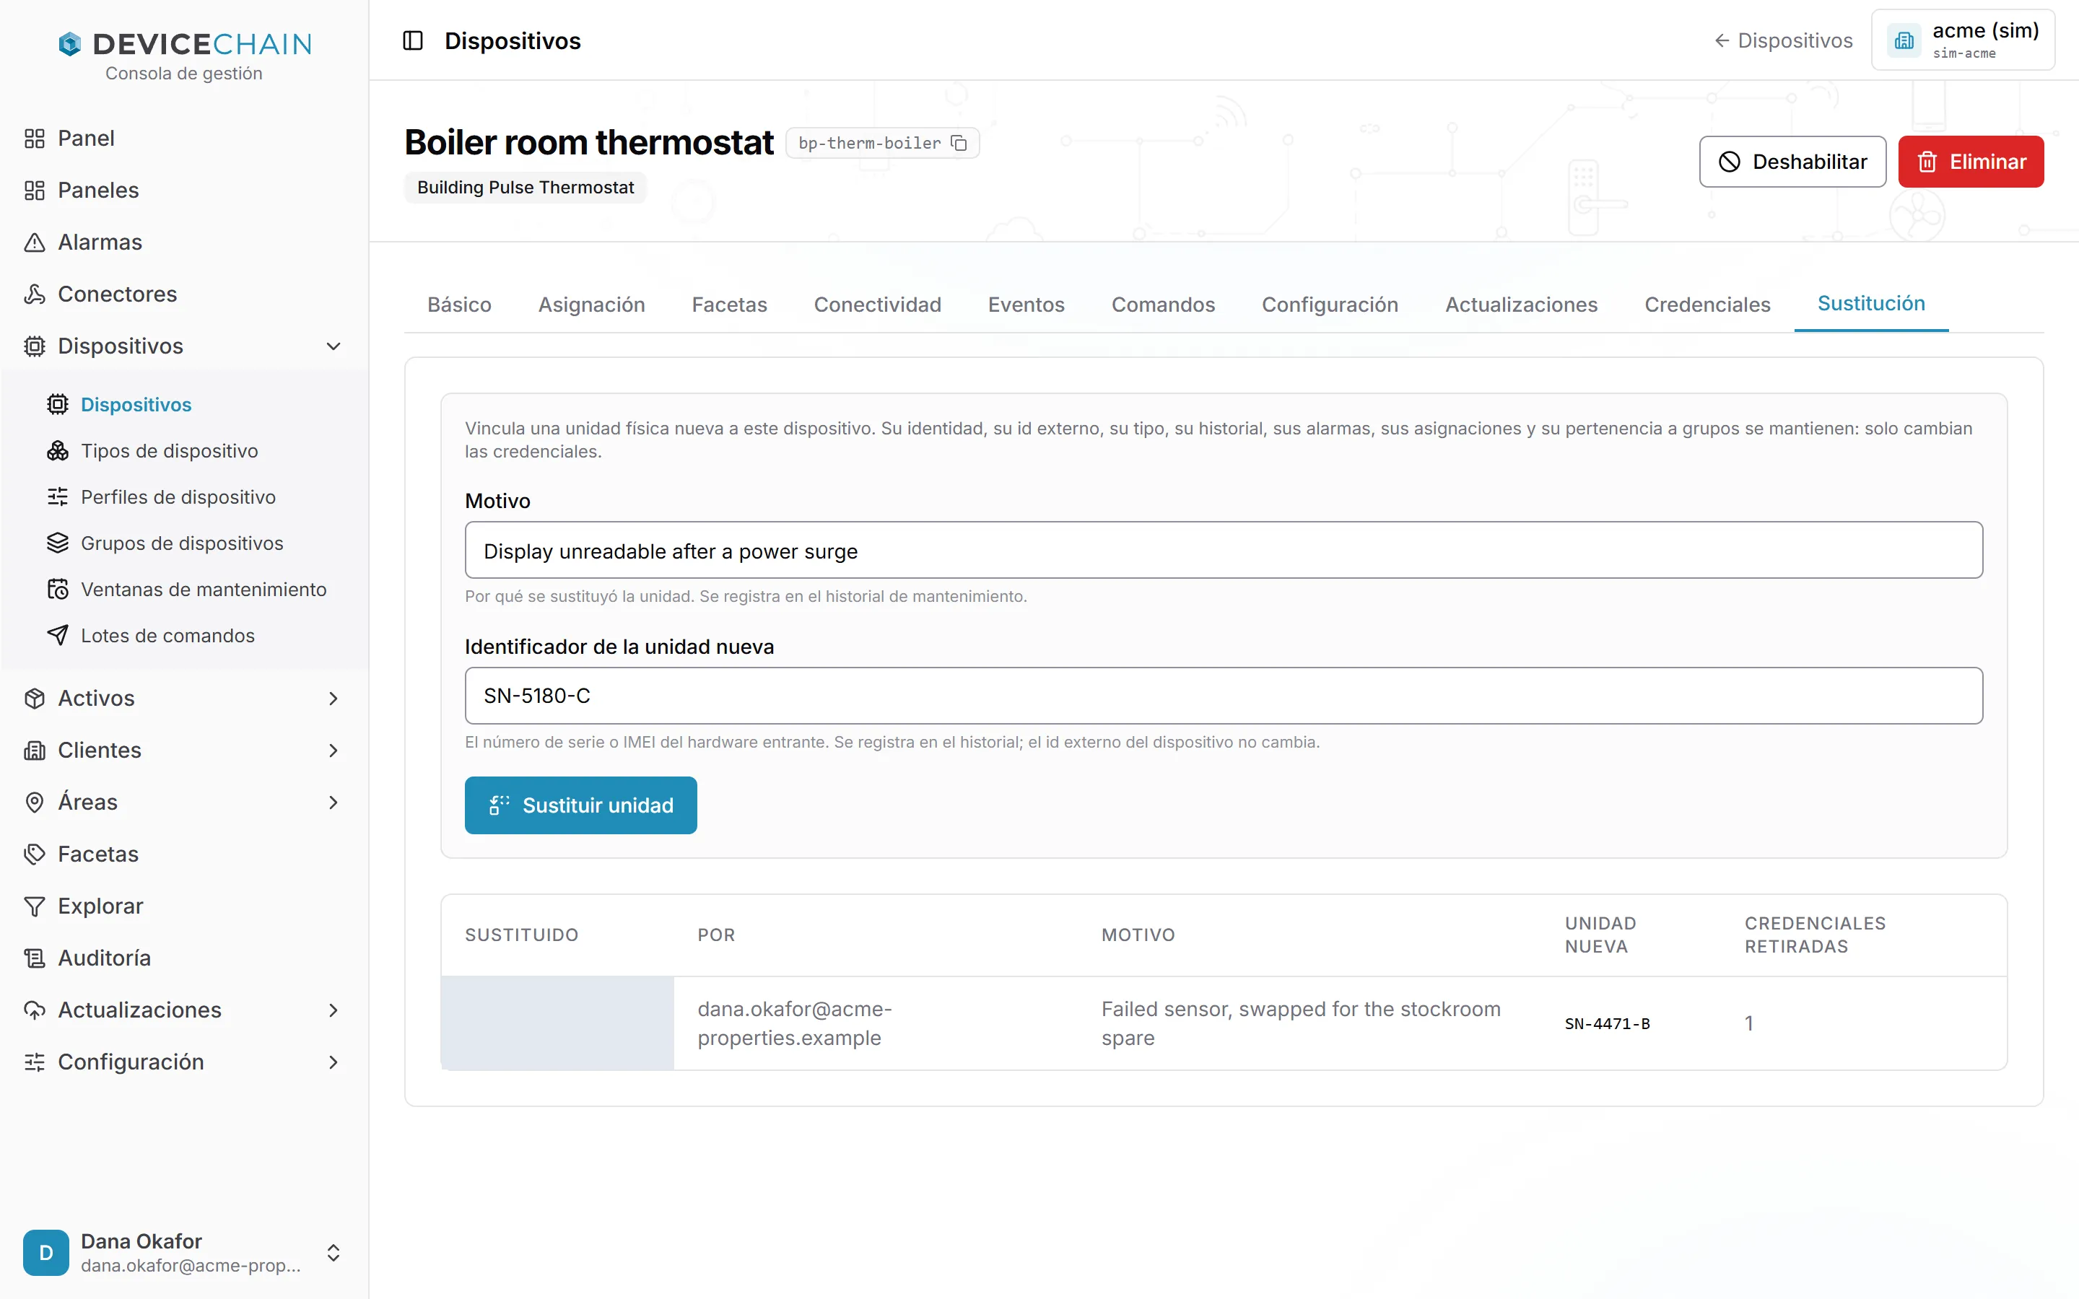The width and height of the screenshot is (2079, 1299).
Task: Click the red Eliminar button
Action: point(1971,162)
